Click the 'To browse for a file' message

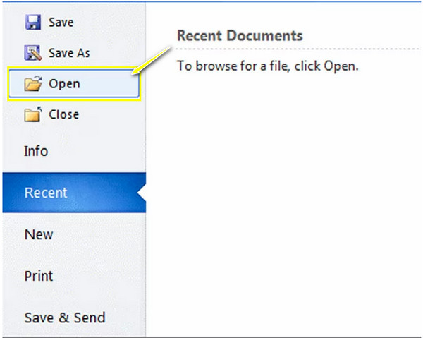[268, 66]
